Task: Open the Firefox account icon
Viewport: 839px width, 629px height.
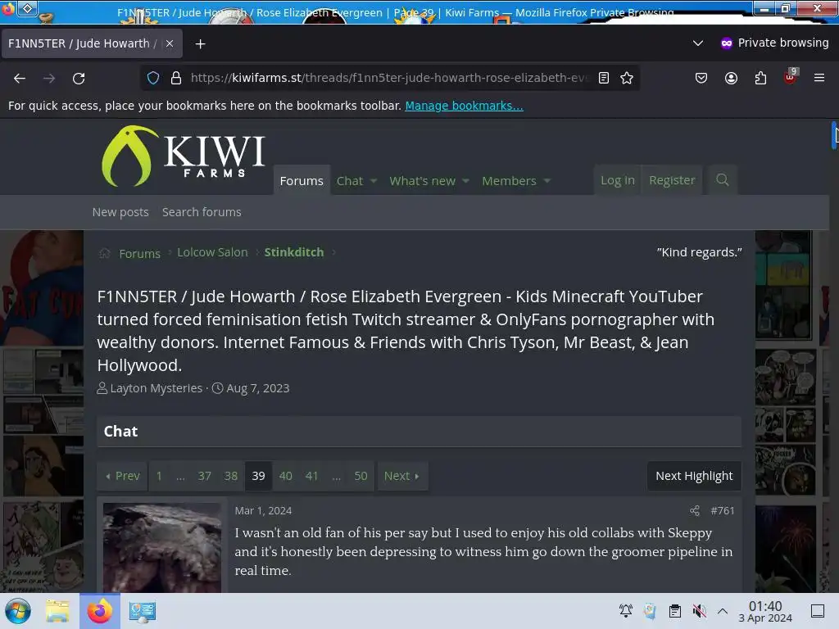Action: [731, 78]
